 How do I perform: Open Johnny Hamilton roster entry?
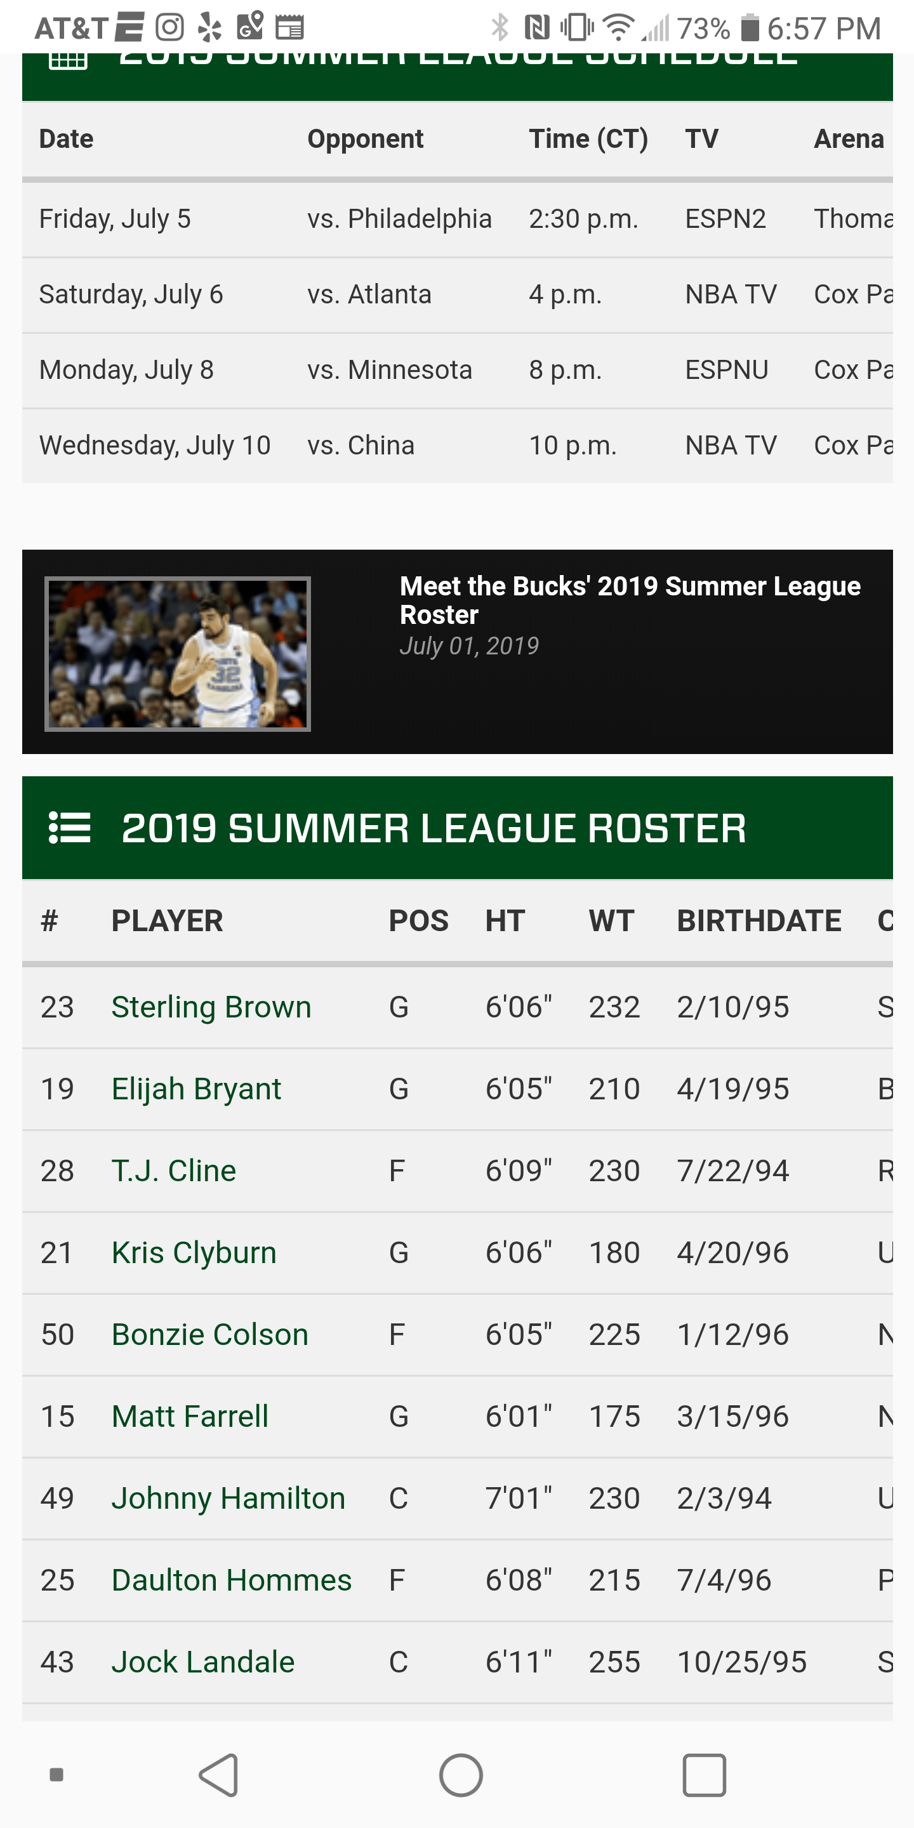(228, 1498)
